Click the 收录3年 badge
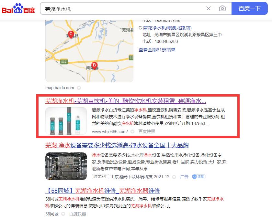The image size is (272, 218). pos(100,177)
